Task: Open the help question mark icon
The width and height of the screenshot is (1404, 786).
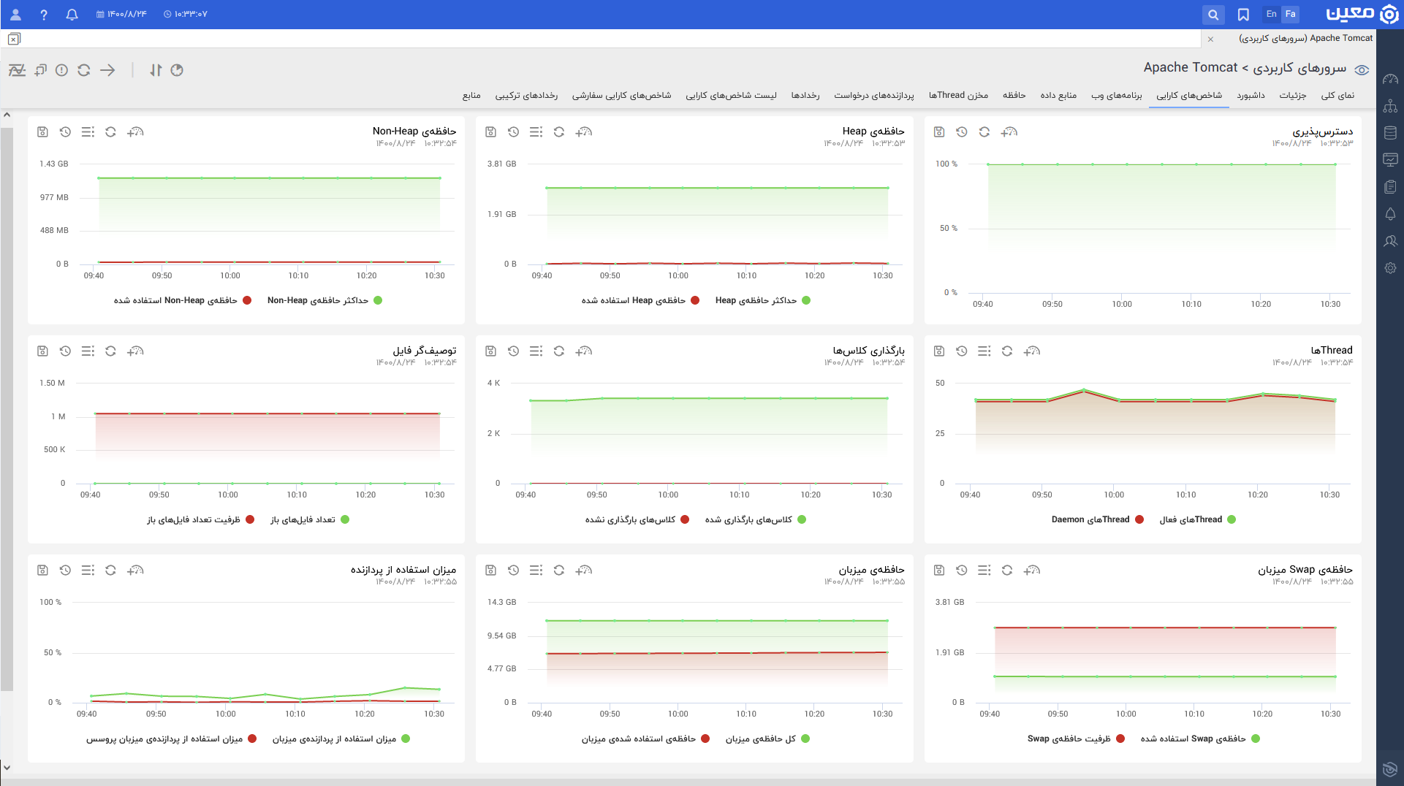Action: [x=44, y=15]
